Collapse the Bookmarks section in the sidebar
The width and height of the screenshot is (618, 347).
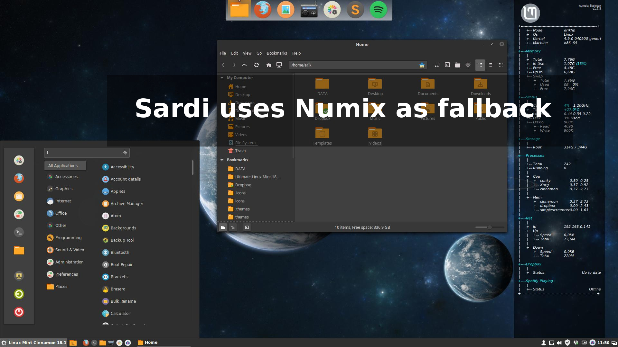pos(222,160)
